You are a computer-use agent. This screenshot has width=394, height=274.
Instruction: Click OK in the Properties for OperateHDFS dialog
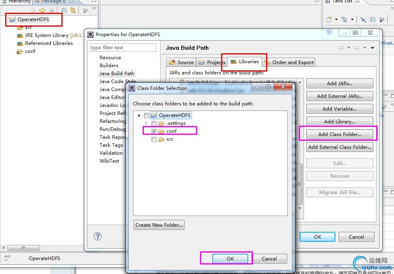[x=318, y=237]
